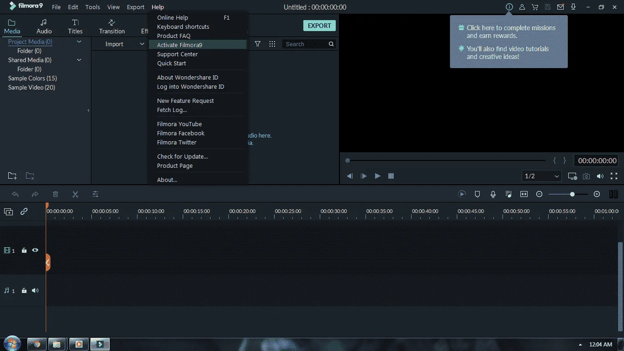Click the 00:00:30:00 timeline ruler mark

(333, 211)
